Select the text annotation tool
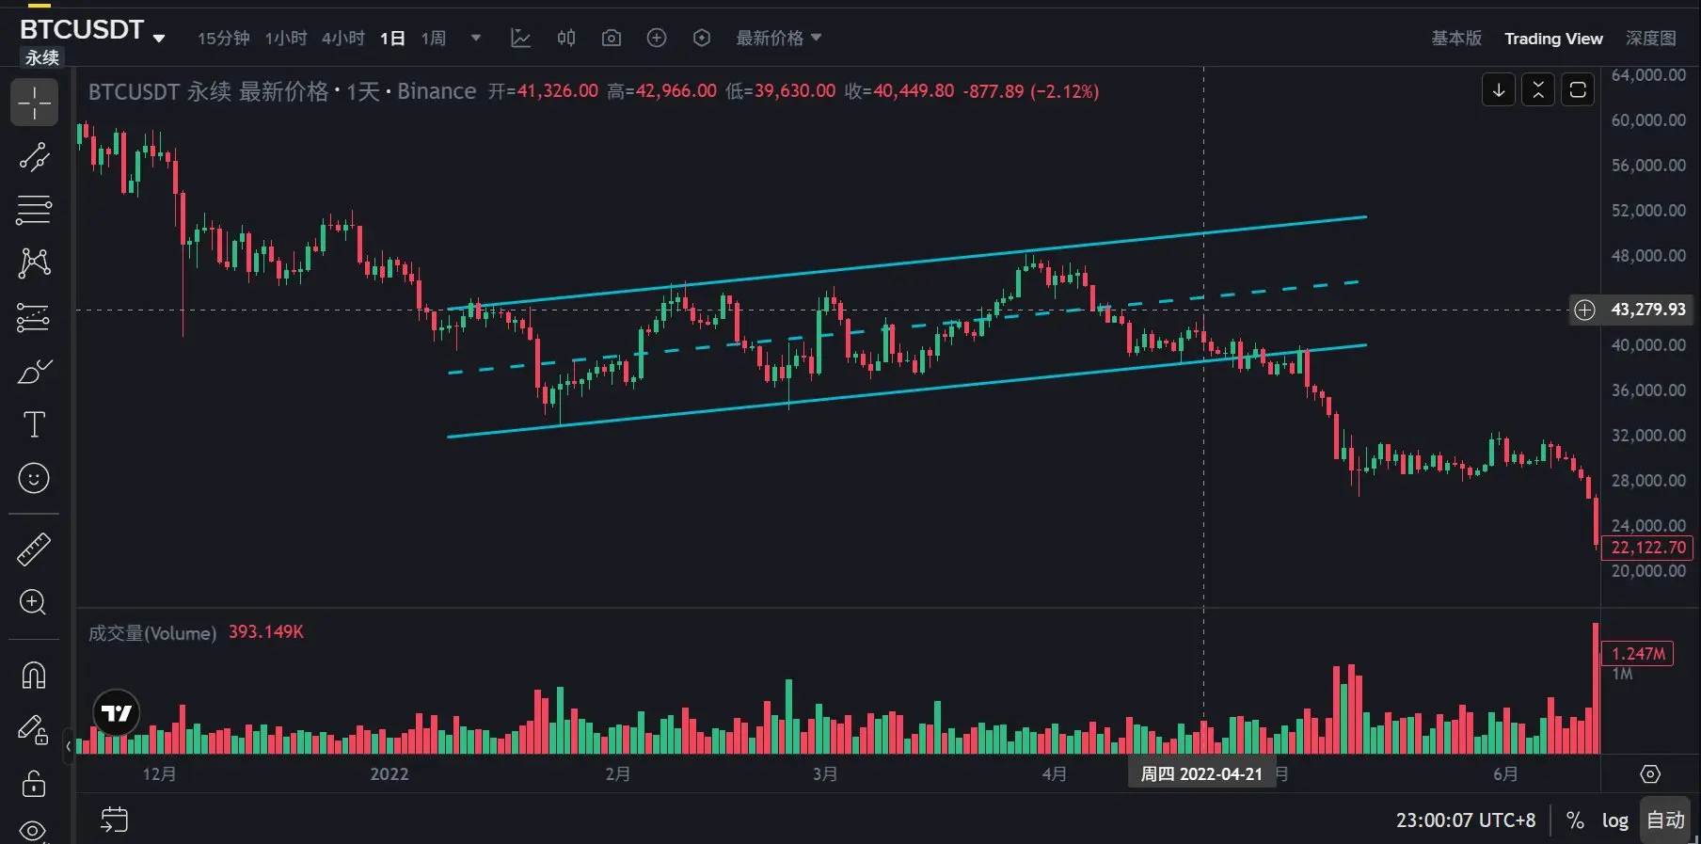The image size is (1701, 844). point(34,424)
